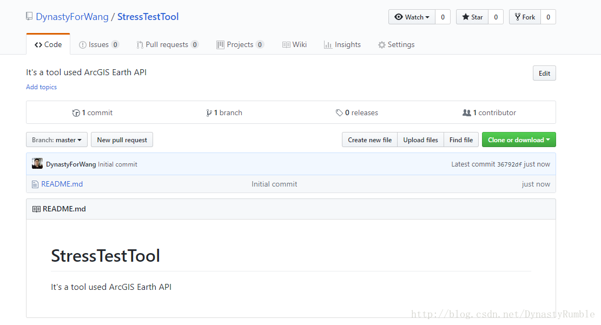Open the Projects tab
This screenshot has width=601, height=325.
[x=240, y=44]
